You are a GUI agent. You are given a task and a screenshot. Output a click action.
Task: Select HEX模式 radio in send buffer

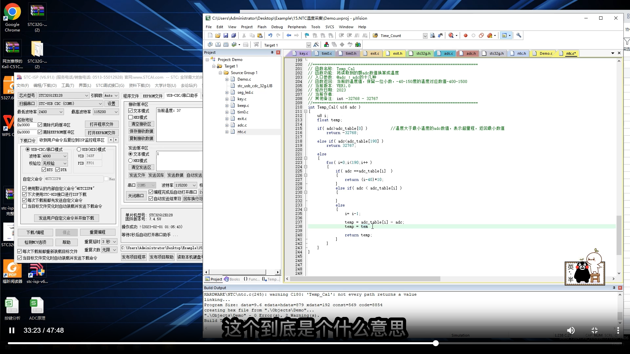pos(131,161)
